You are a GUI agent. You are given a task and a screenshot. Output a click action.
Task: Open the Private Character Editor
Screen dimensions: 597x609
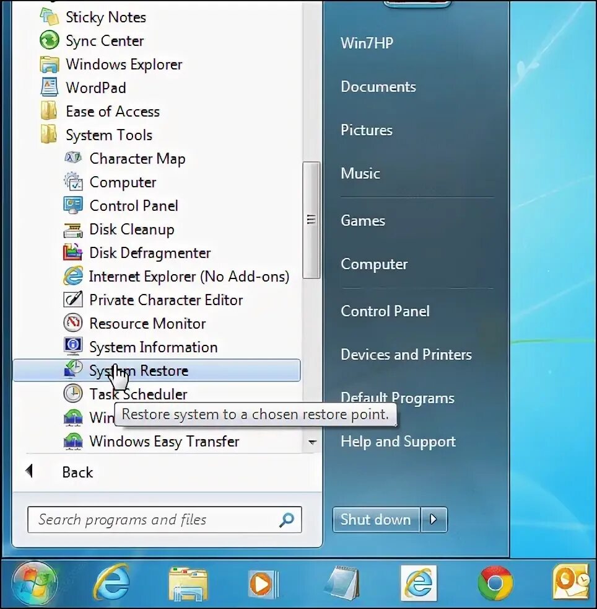pyautogui.click(x=166, y=300)
